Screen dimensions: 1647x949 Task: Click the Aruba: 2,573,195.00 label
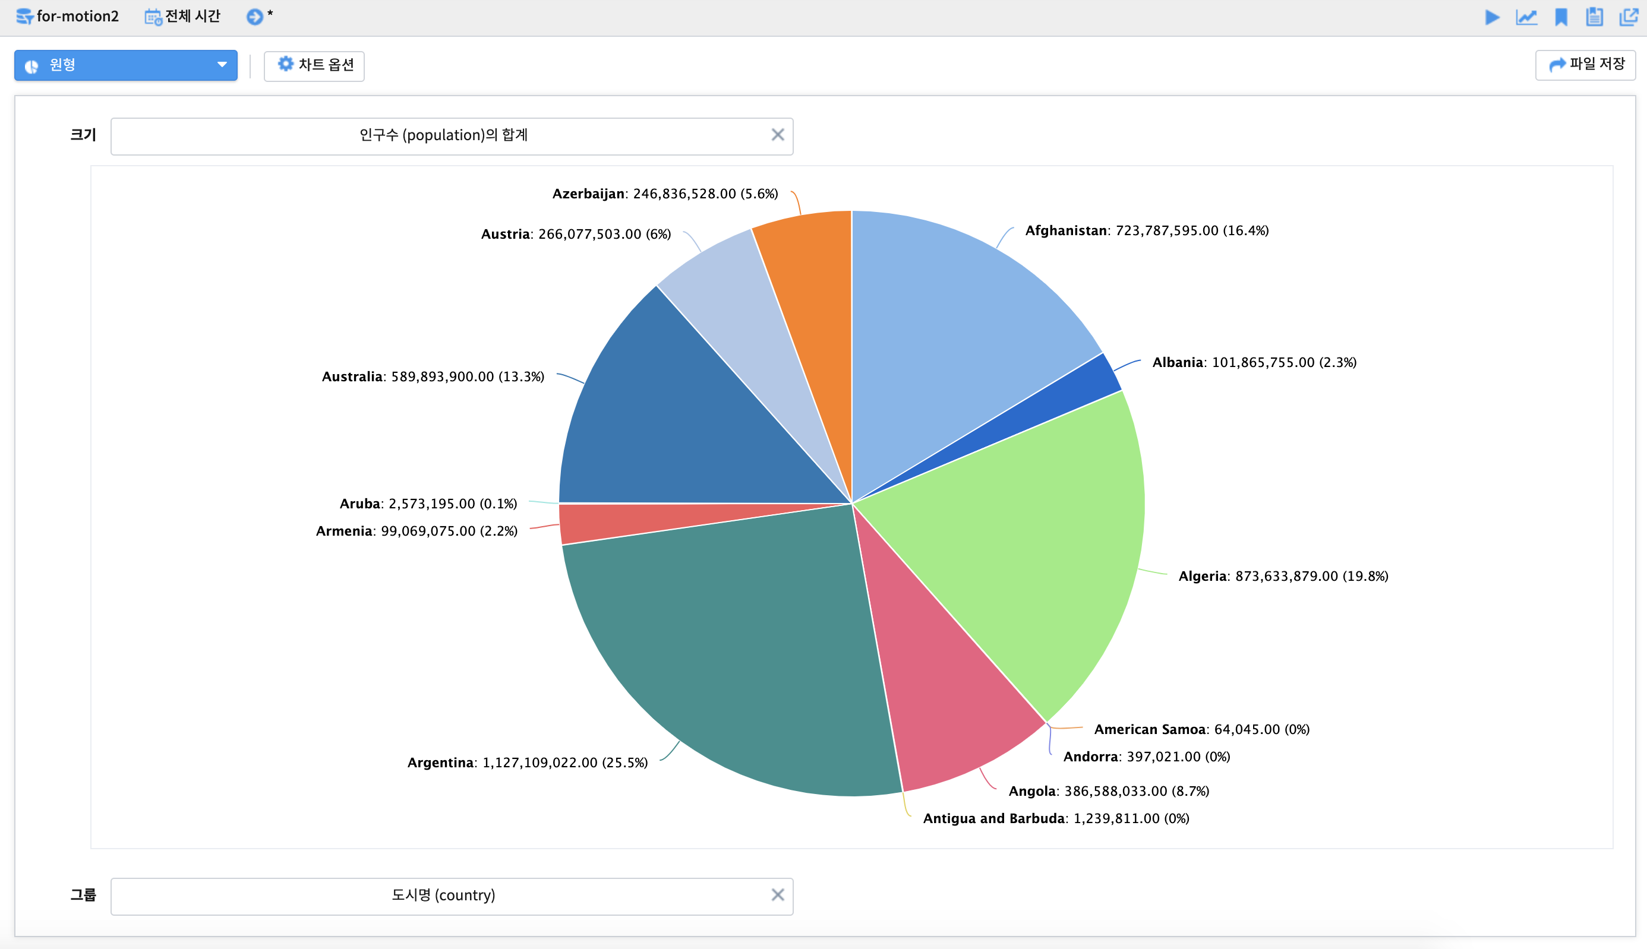428,504
